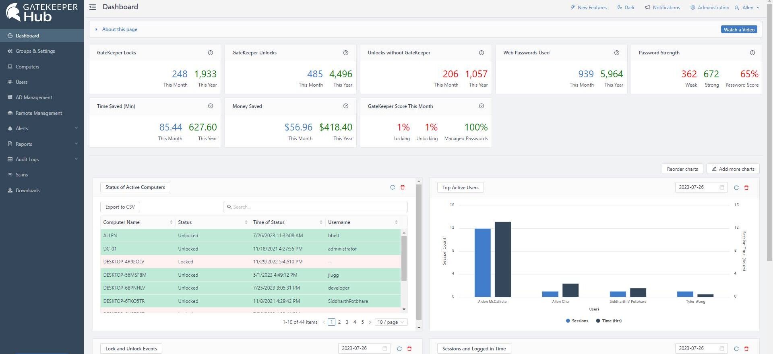
Task: Export computers table to CSV
Action: [x=120, y=207]
